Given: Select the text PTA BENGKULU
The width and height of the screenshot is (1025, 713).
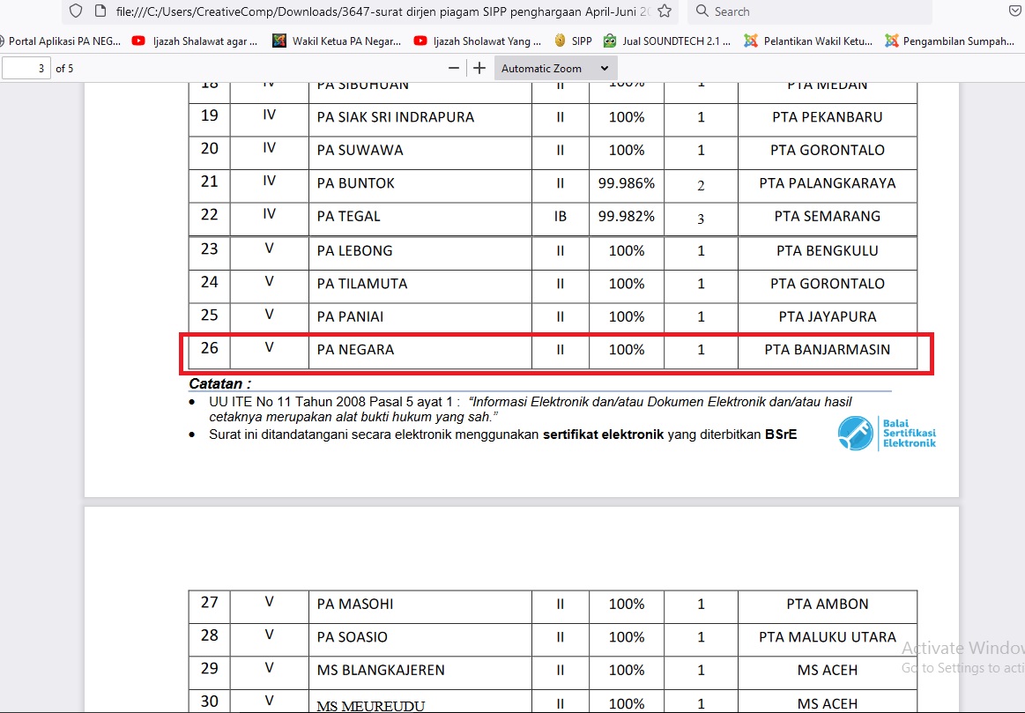Looking at the screenshot, I should tap(827, 251).
